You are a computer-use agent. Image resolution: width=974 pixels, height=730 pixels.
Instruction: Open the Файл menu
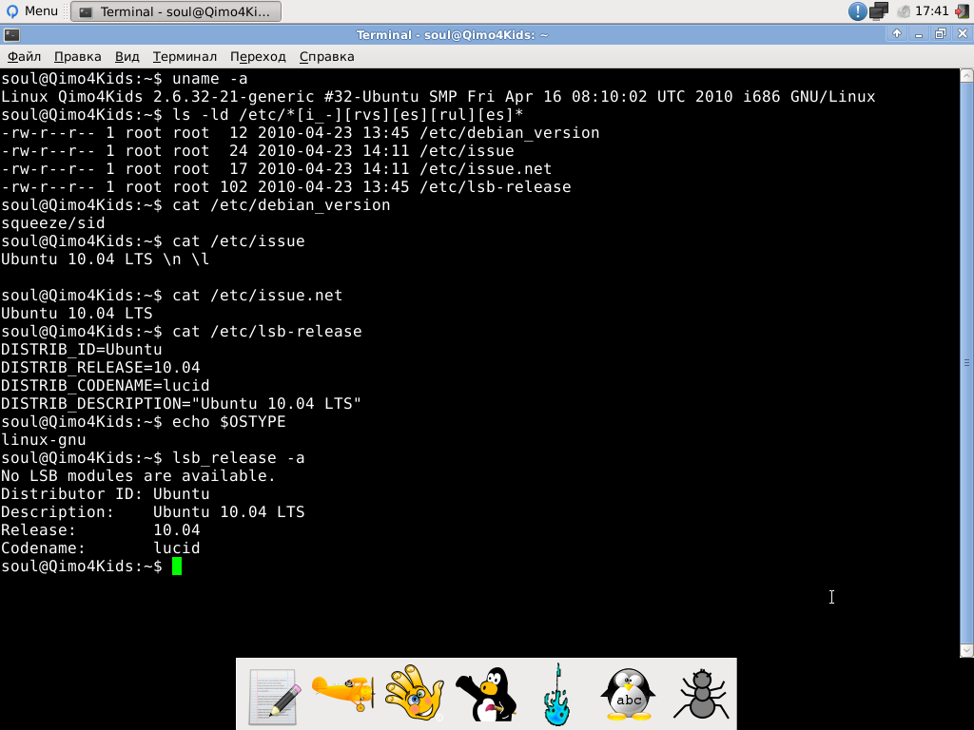24,56
